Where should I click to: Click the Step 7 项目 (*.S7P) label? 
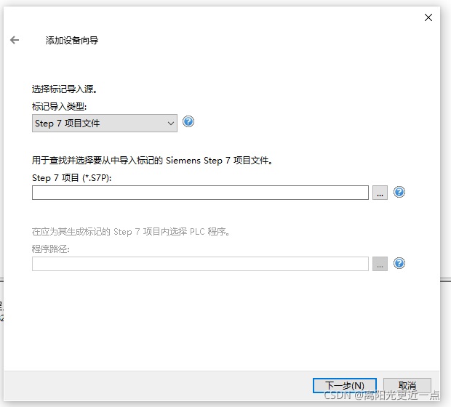[71, 178]
